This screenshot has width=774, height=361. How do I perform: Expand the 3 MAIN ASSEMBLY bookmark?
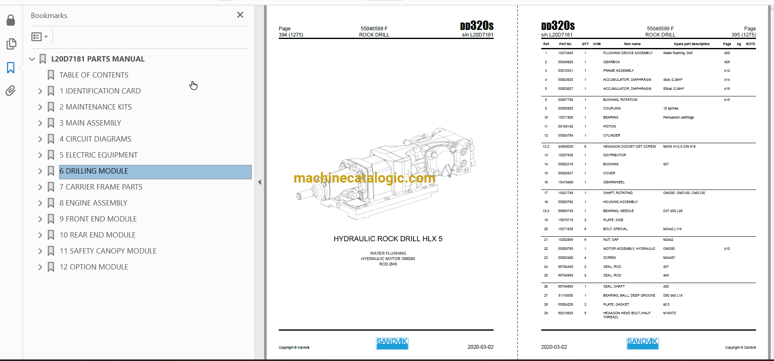[40, 123]
